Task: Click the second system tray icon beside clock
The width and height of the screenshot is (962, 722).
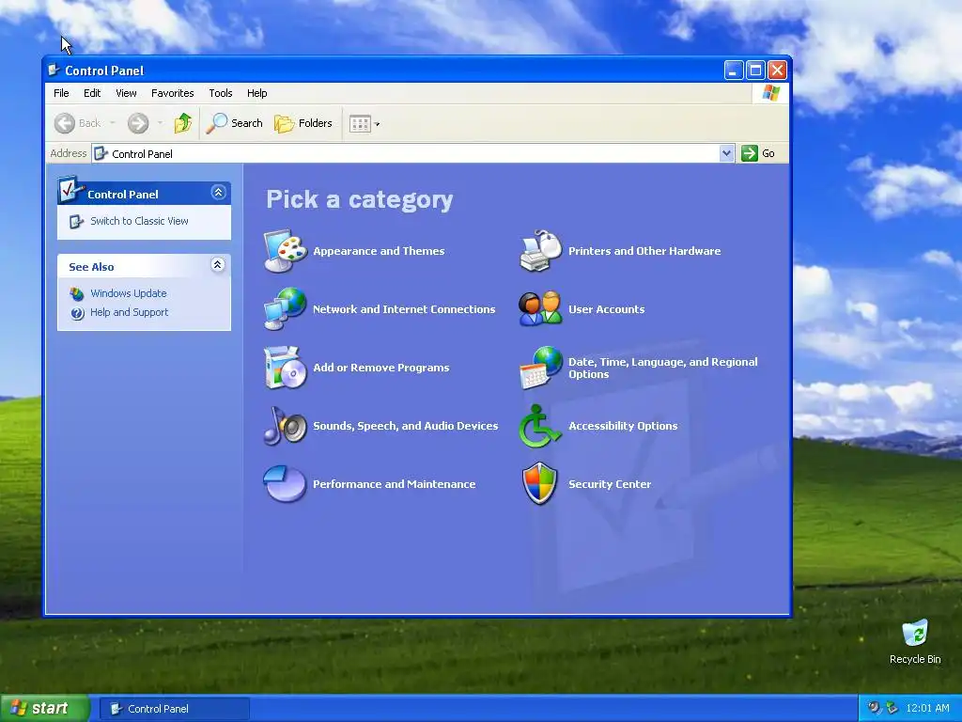Action: [x=892, y=708]
